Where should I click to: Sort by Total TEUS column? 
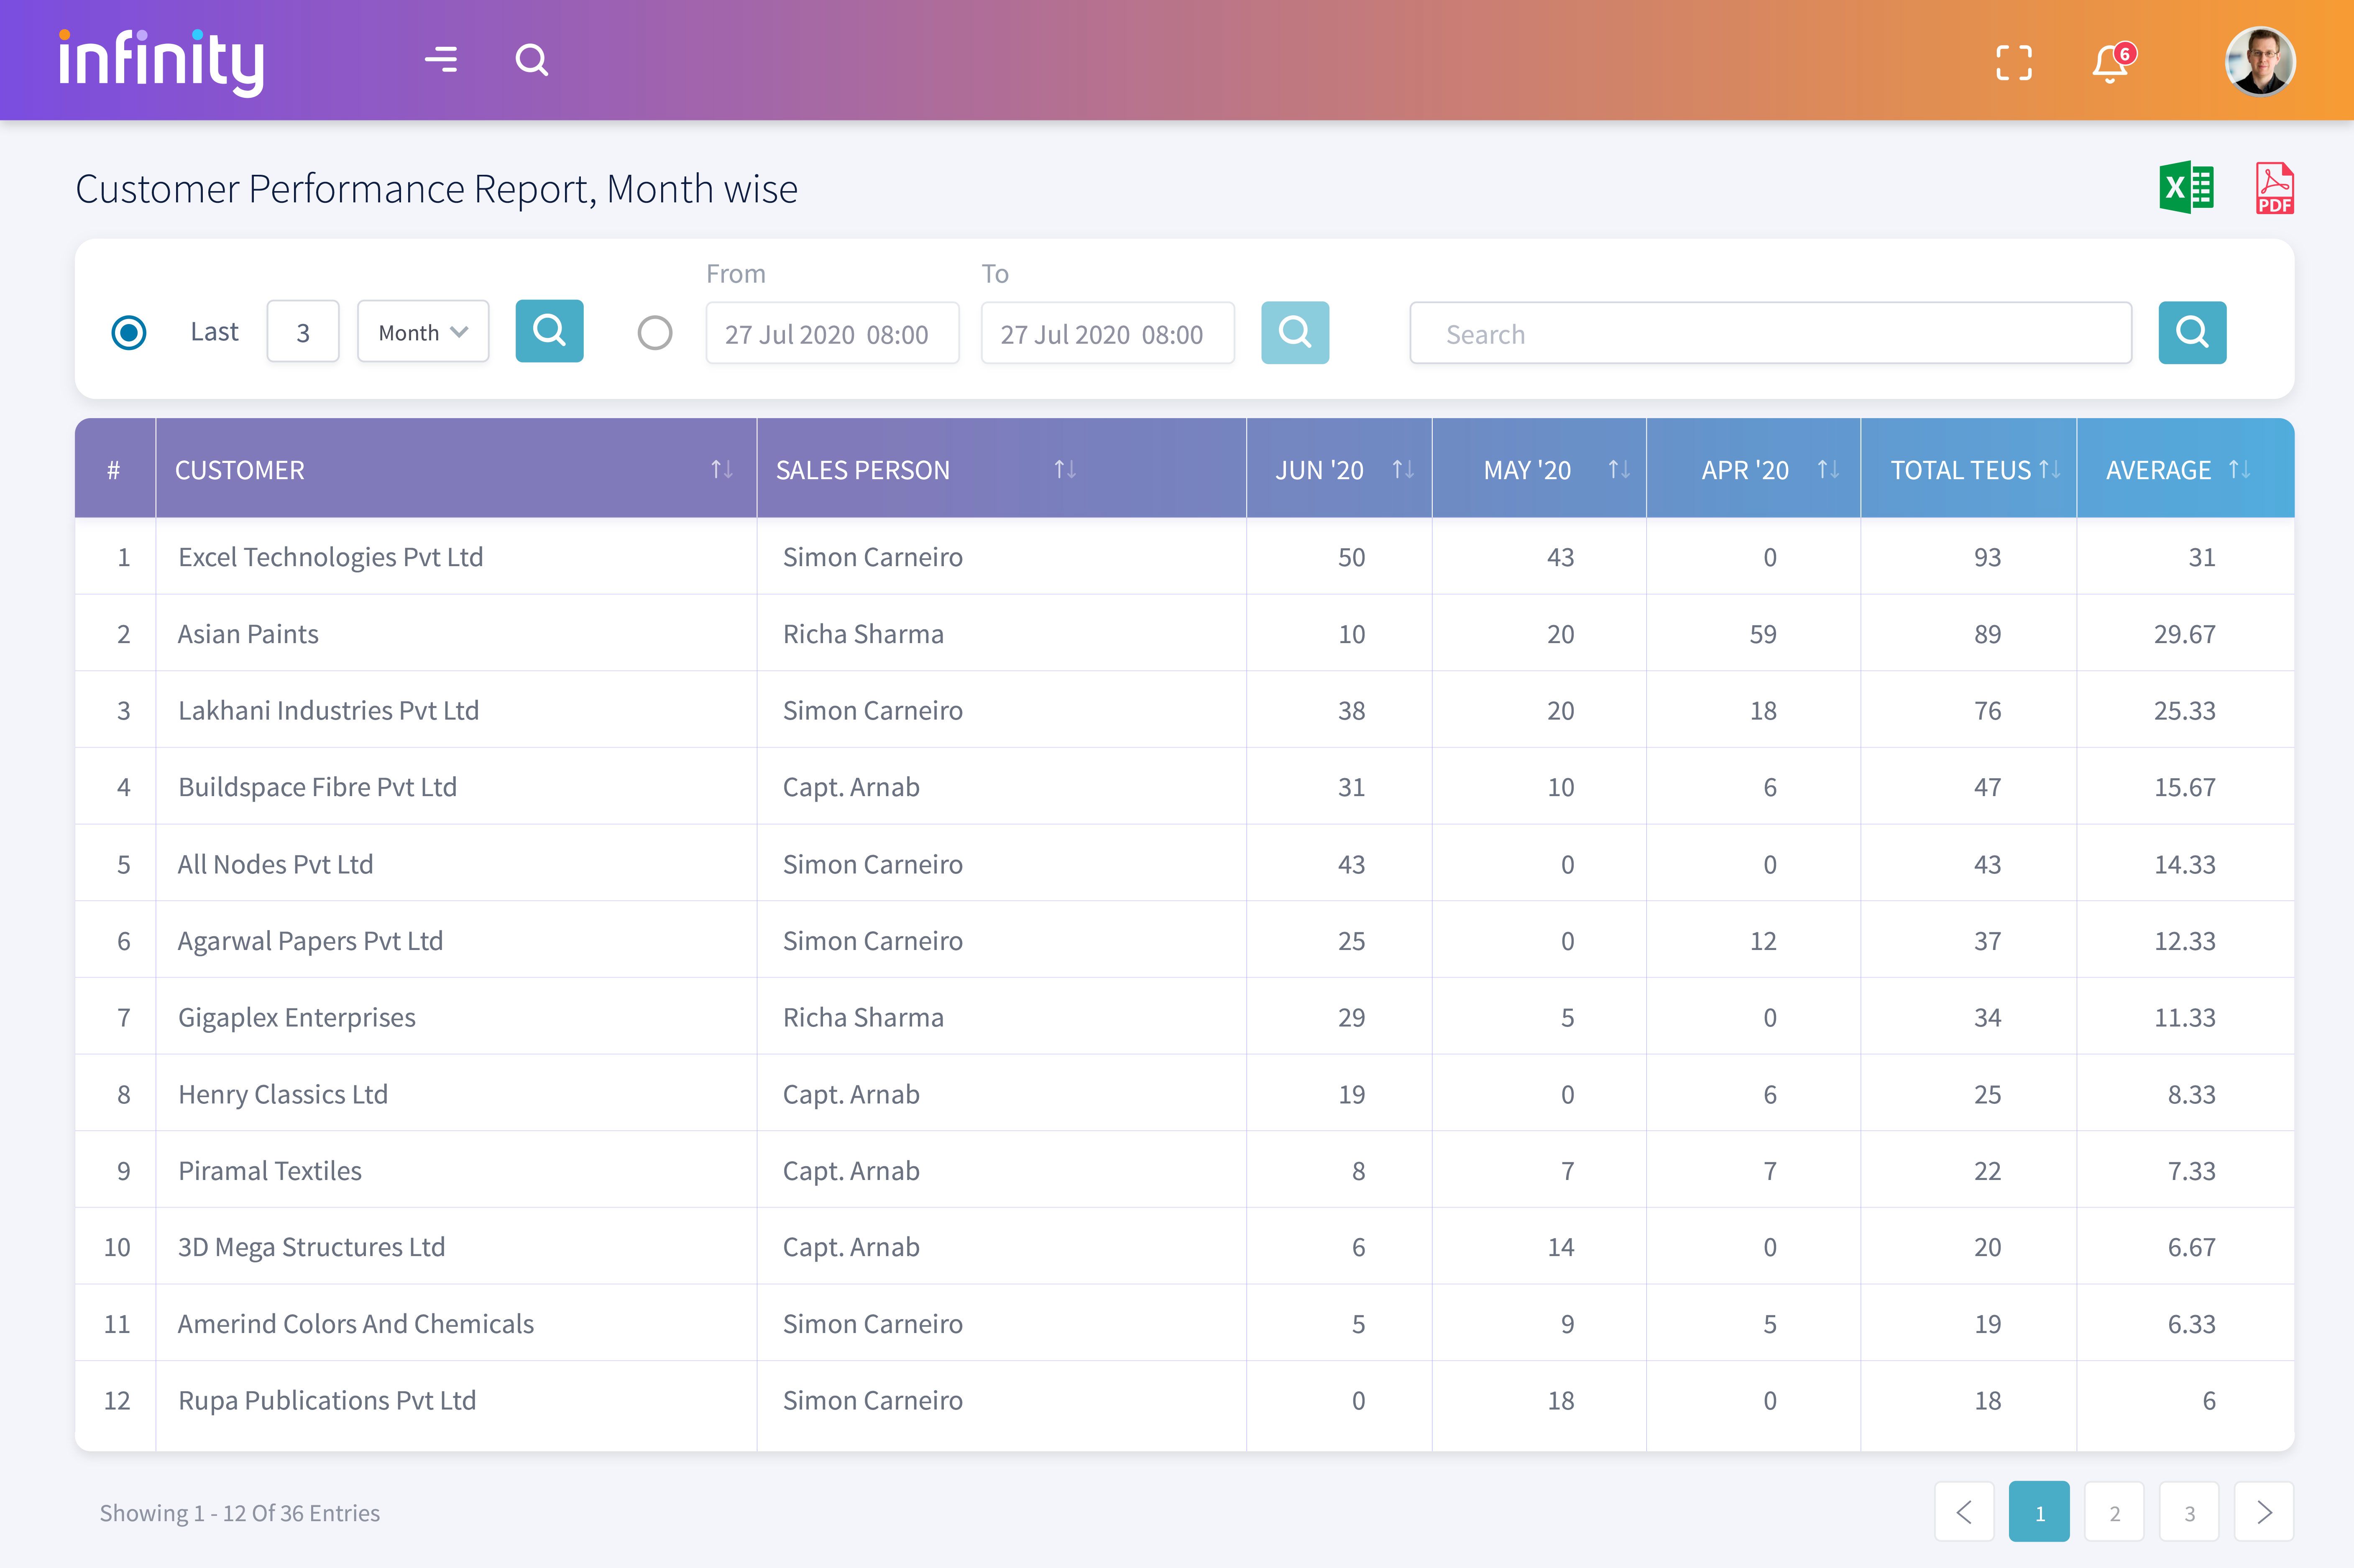click(x=2049, y=469)
